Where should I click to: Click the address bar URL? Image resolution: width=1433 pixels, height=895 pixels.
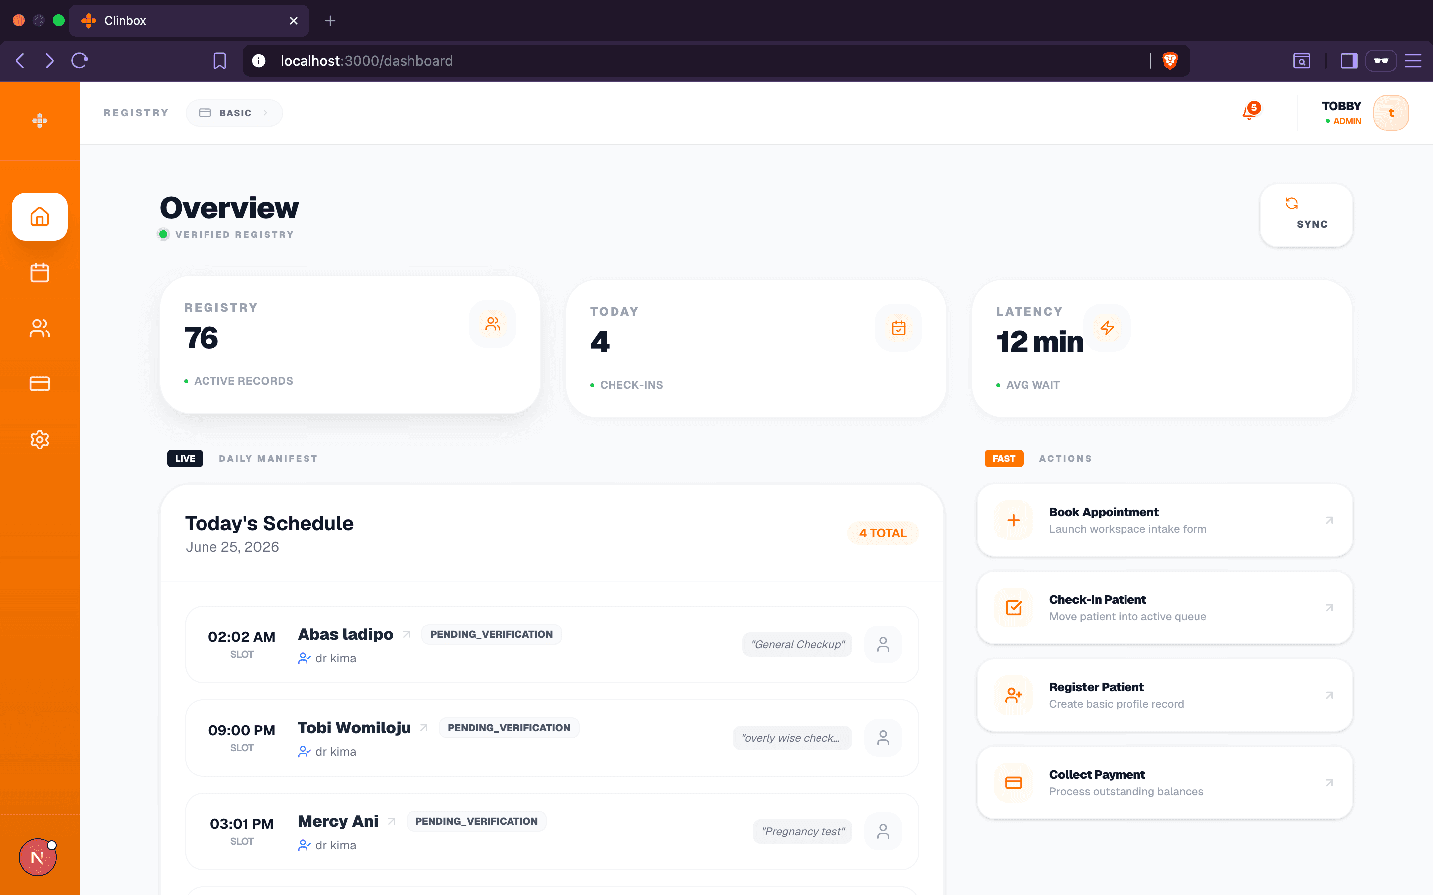tap(367, 60)
